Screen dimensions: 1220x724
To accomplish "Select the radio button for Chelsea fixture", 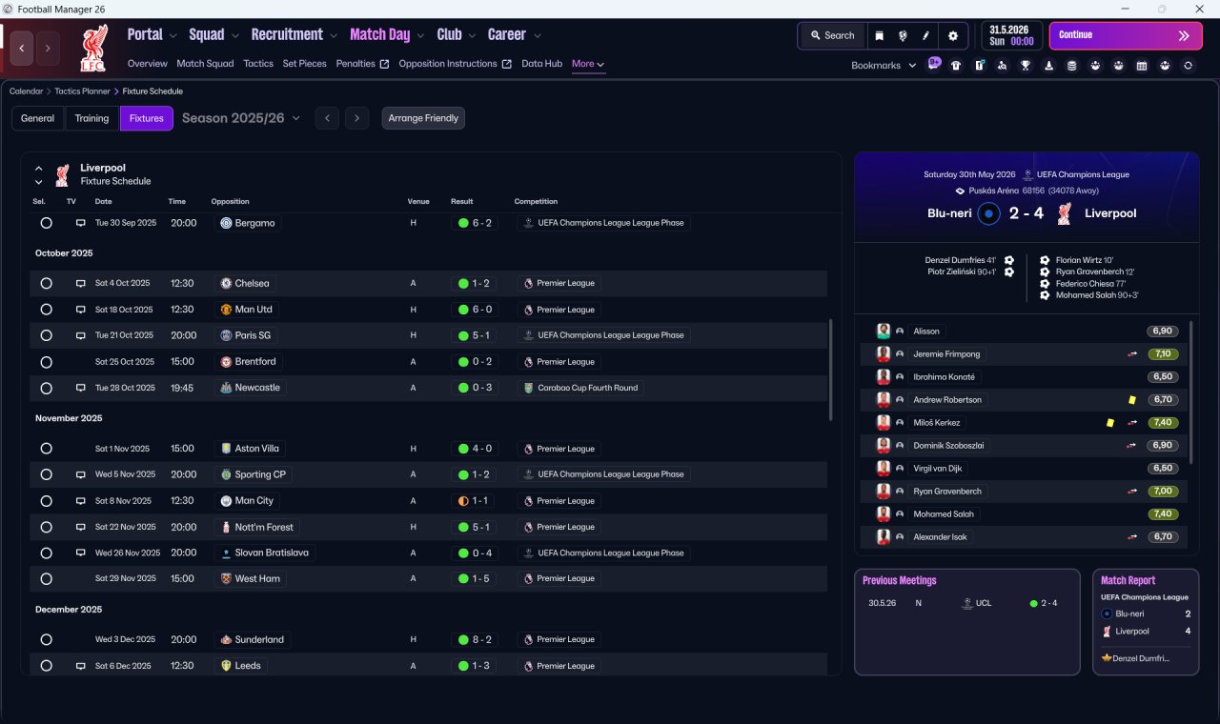I will pos(46,283).
